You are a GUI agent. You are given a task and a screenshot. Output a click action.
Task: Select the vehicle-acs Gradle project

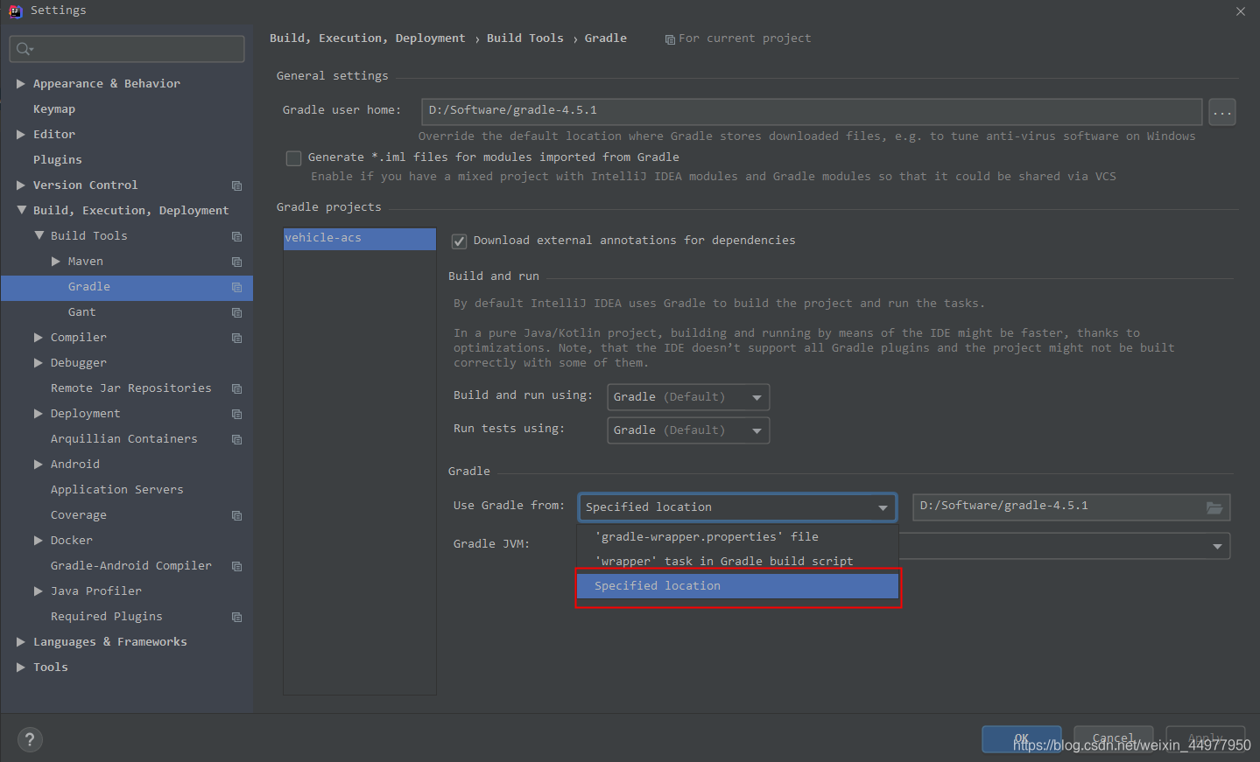pyautogui.click(x=359, y=239)
